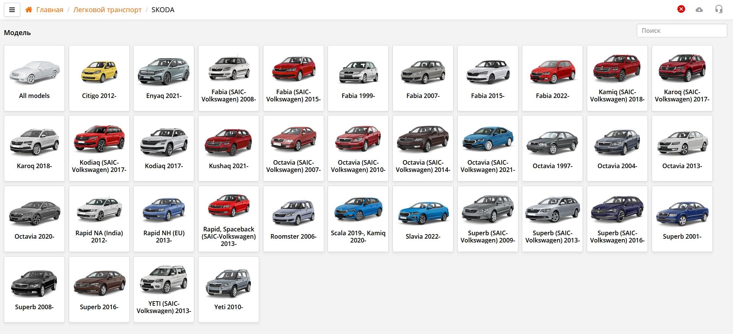Open Octavia 2020- model
Screen dimensions: 733x334
[x=34, y=219]
